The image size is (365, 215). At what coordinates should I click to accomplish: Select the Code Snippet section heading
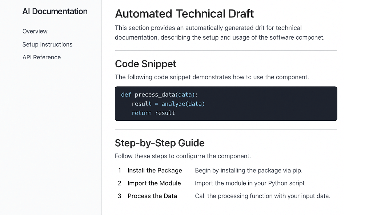[x=145, y=64]
